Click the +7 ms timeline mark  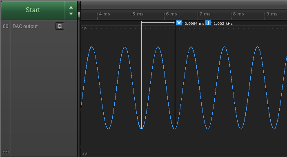pyautogui.click(x=203, y=14)
